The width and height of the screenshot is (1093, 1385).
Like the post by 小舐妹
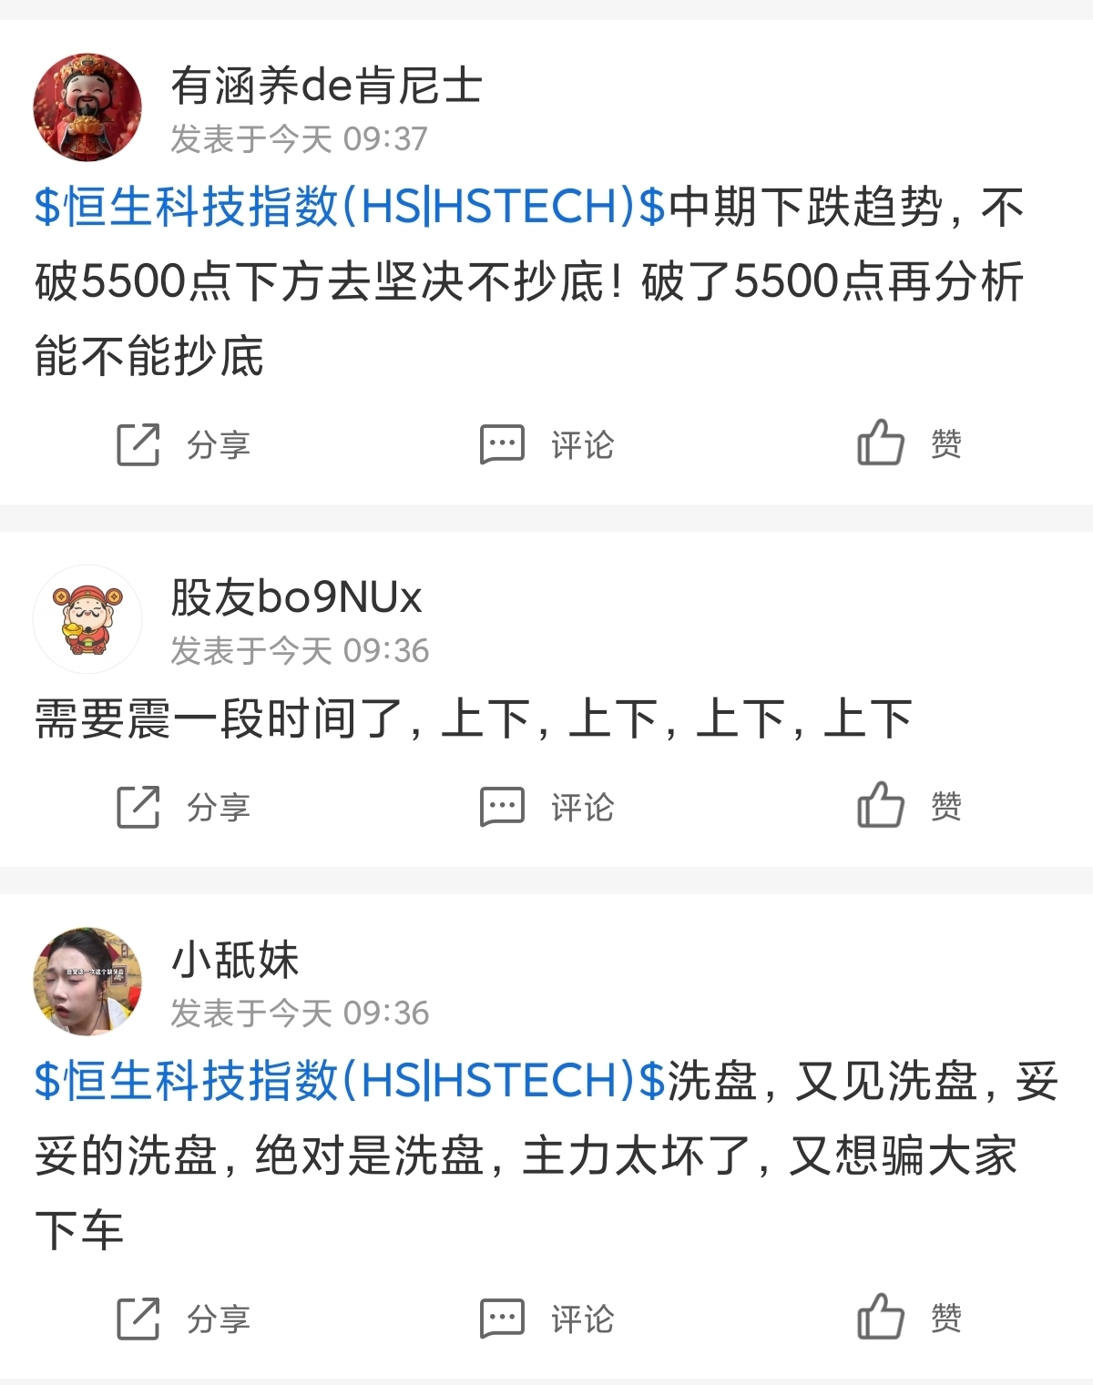pyautogui.click(x=880, y=1317)
